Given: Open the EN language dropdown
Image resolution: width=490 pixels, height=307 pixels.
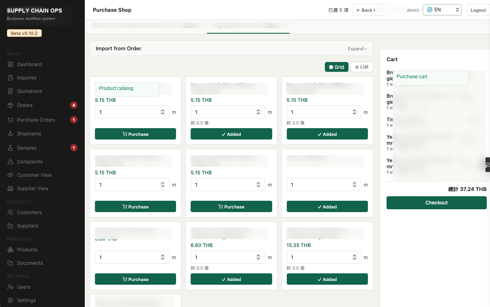Looking at the screenshot, I should (442, 10).
